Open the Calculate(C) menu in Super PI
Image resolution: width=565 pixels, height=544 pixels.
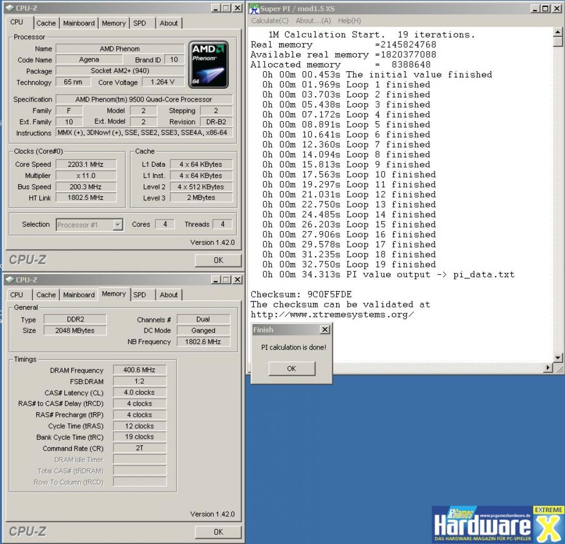(270, 21)
